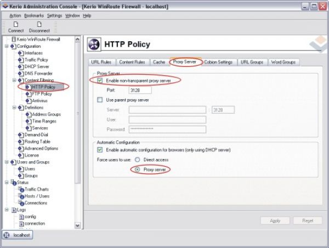Select the Interfaces node icon

pyautogui.click(x=21, y=53)
